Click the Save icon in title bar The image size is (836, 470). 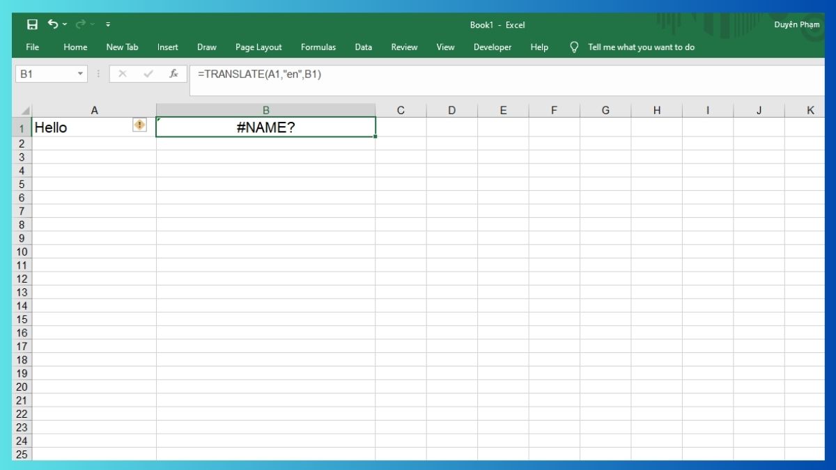tap(32, 24)
